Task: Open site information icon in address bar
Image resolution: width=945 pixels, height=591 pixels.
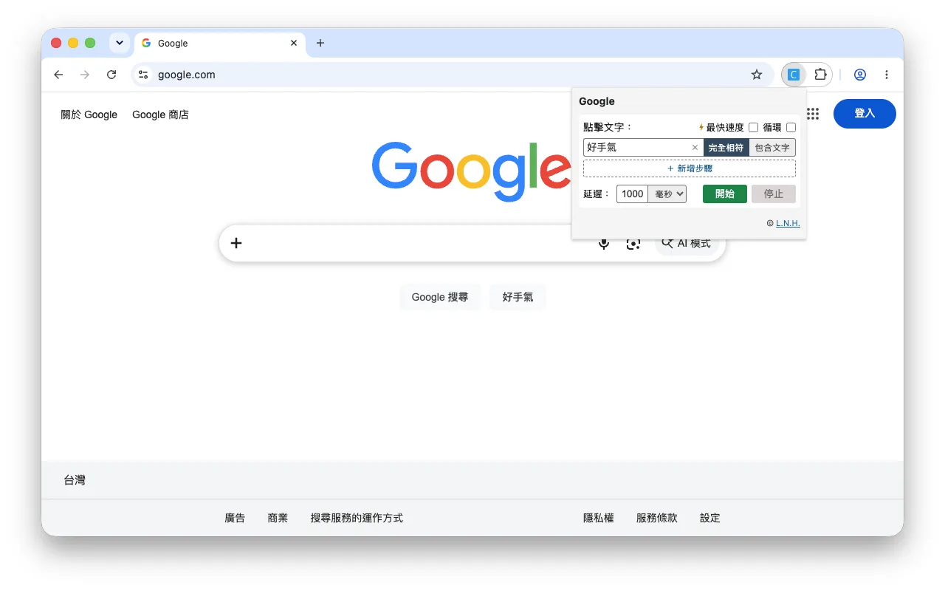Action: [144, 75]
